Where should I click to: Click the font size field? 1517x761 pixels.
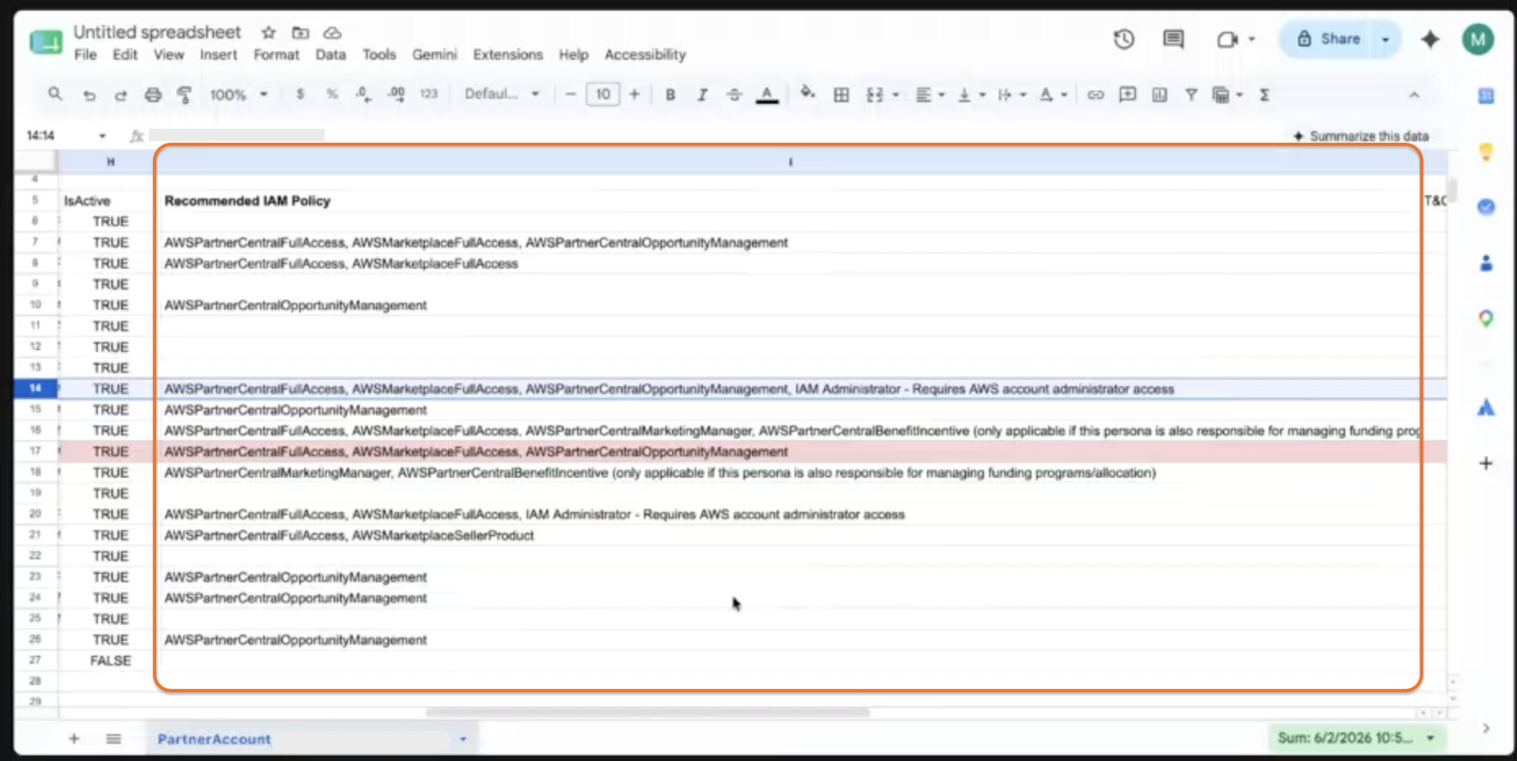click(x=603, y=95)
